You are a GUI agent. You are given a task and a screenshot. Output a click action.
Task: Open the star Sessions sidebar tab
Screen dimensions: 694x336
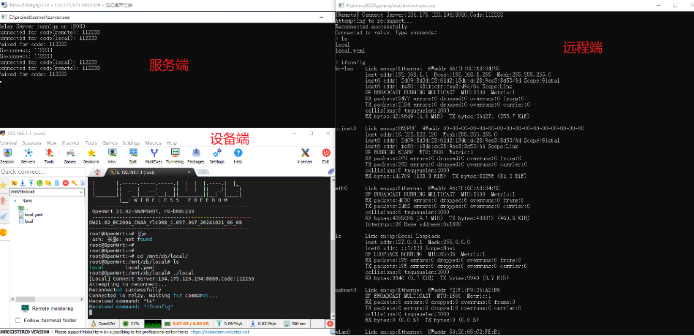[x=4, y=185]
